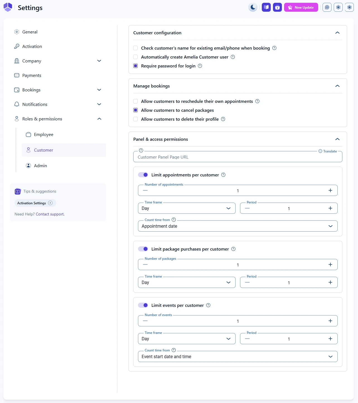Open the documentation book icon in header
The image size is (358, 403).
click(x=266, y=8)
